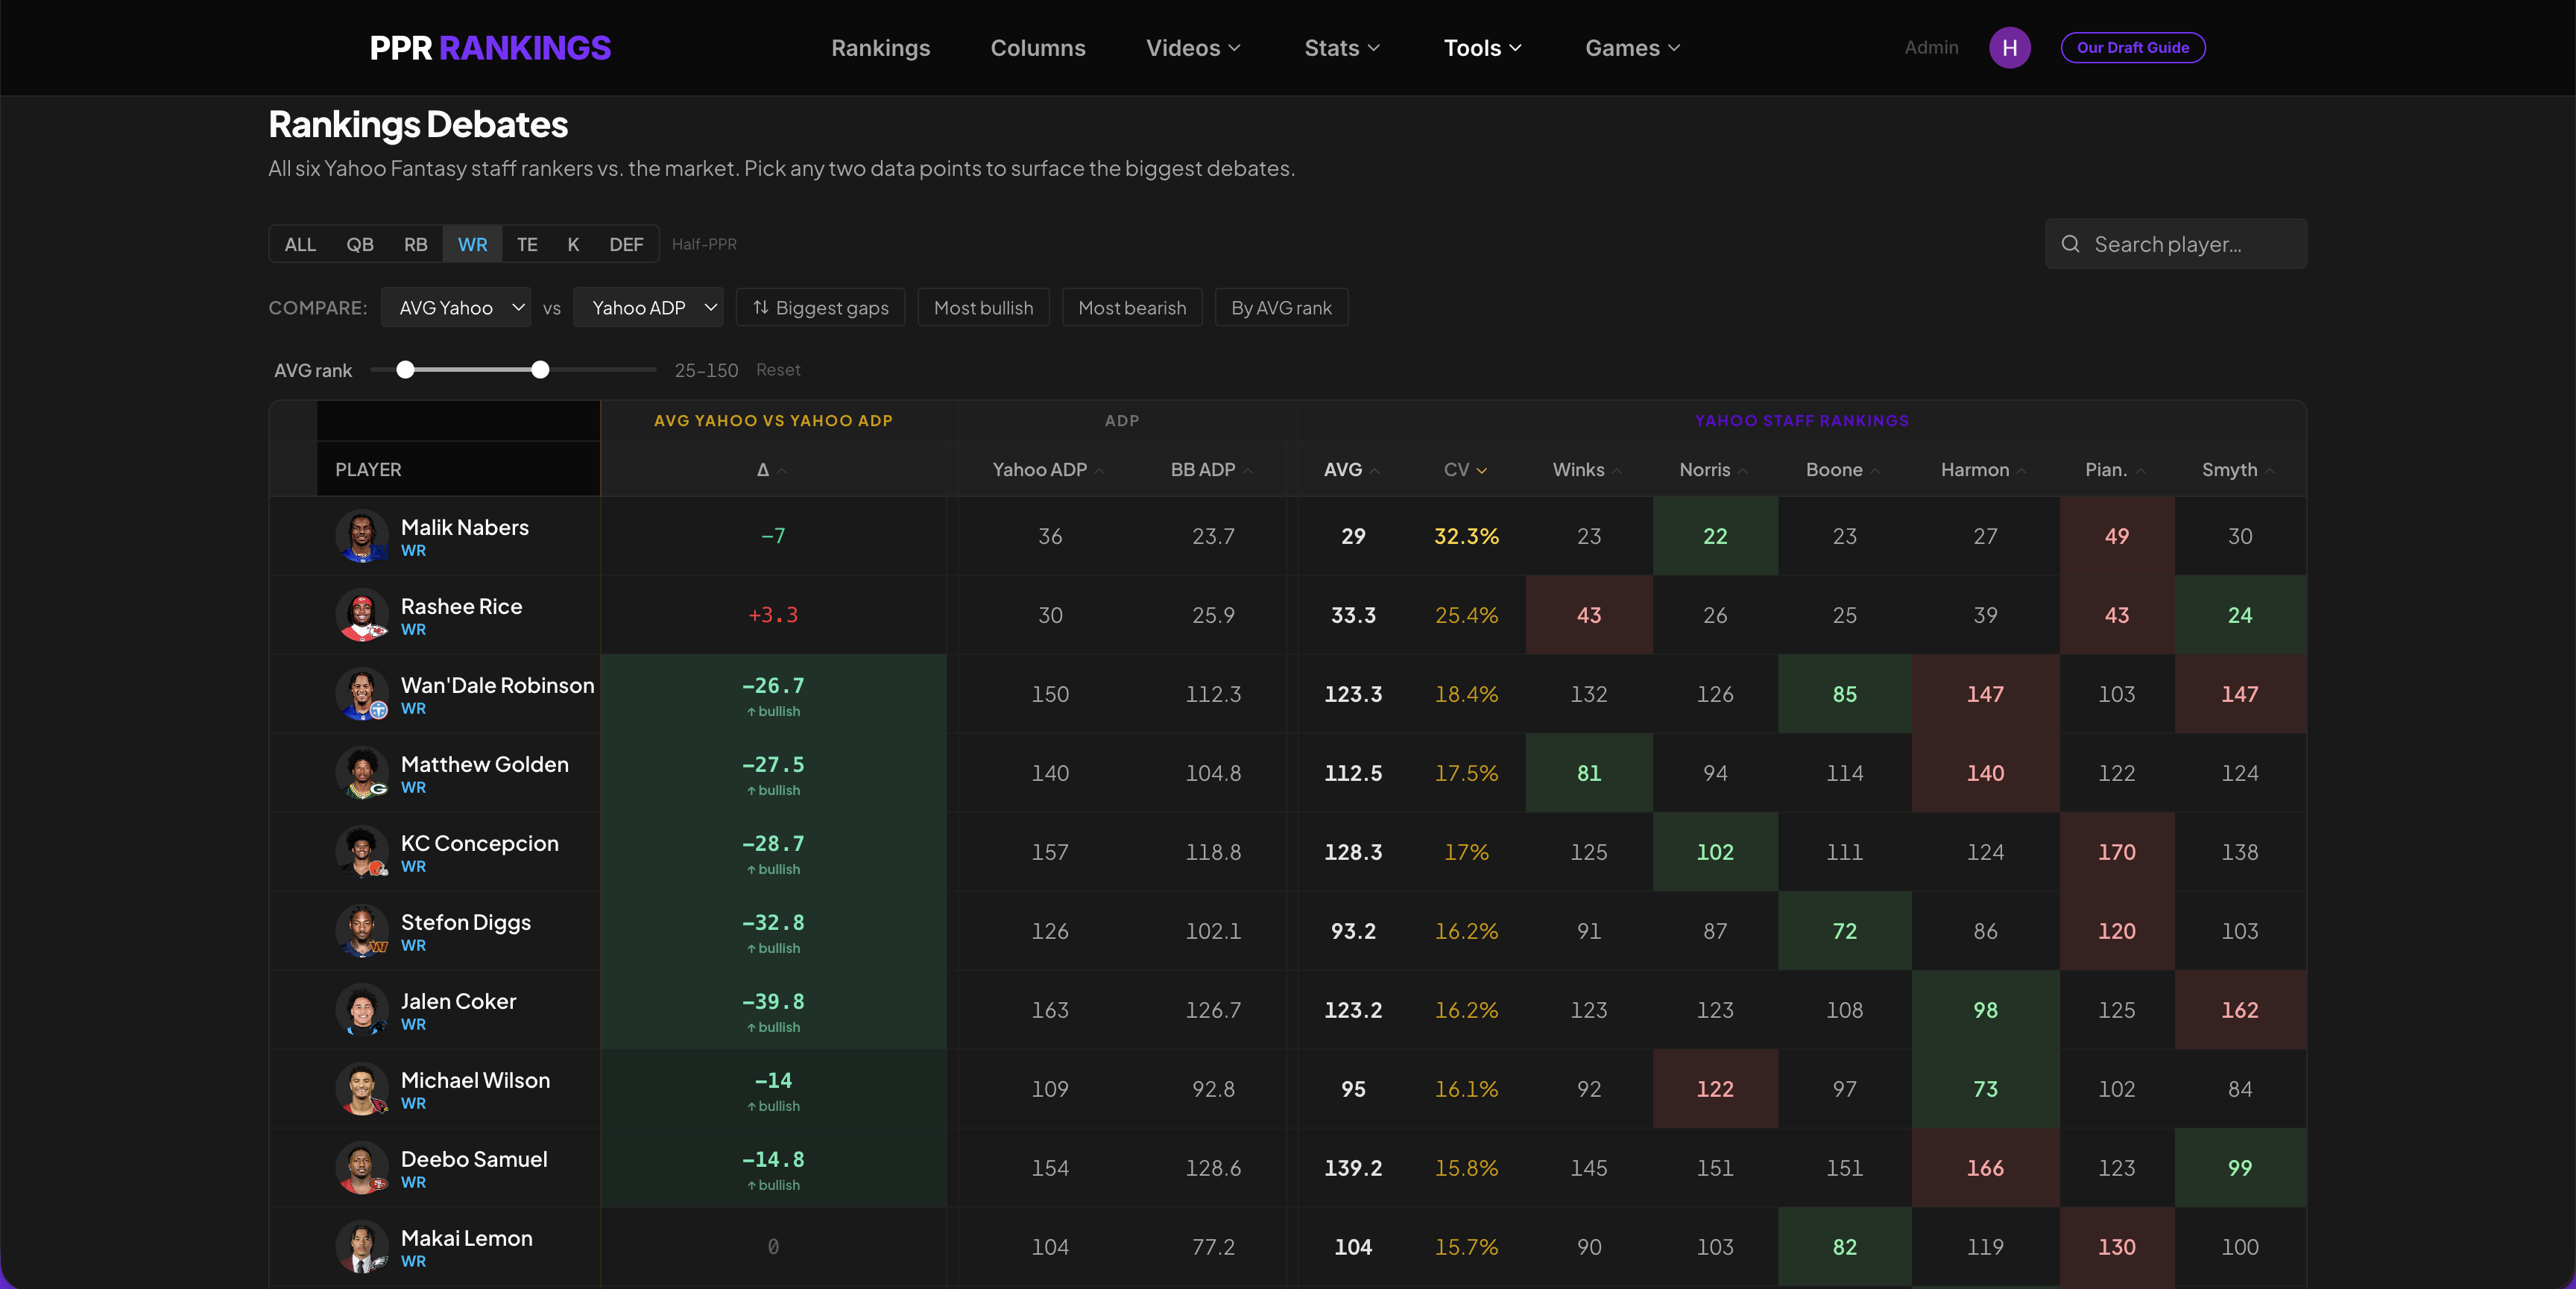Click the search magnifier icon
This screenshot has height=1289, width=2576.
[2070, 244]
